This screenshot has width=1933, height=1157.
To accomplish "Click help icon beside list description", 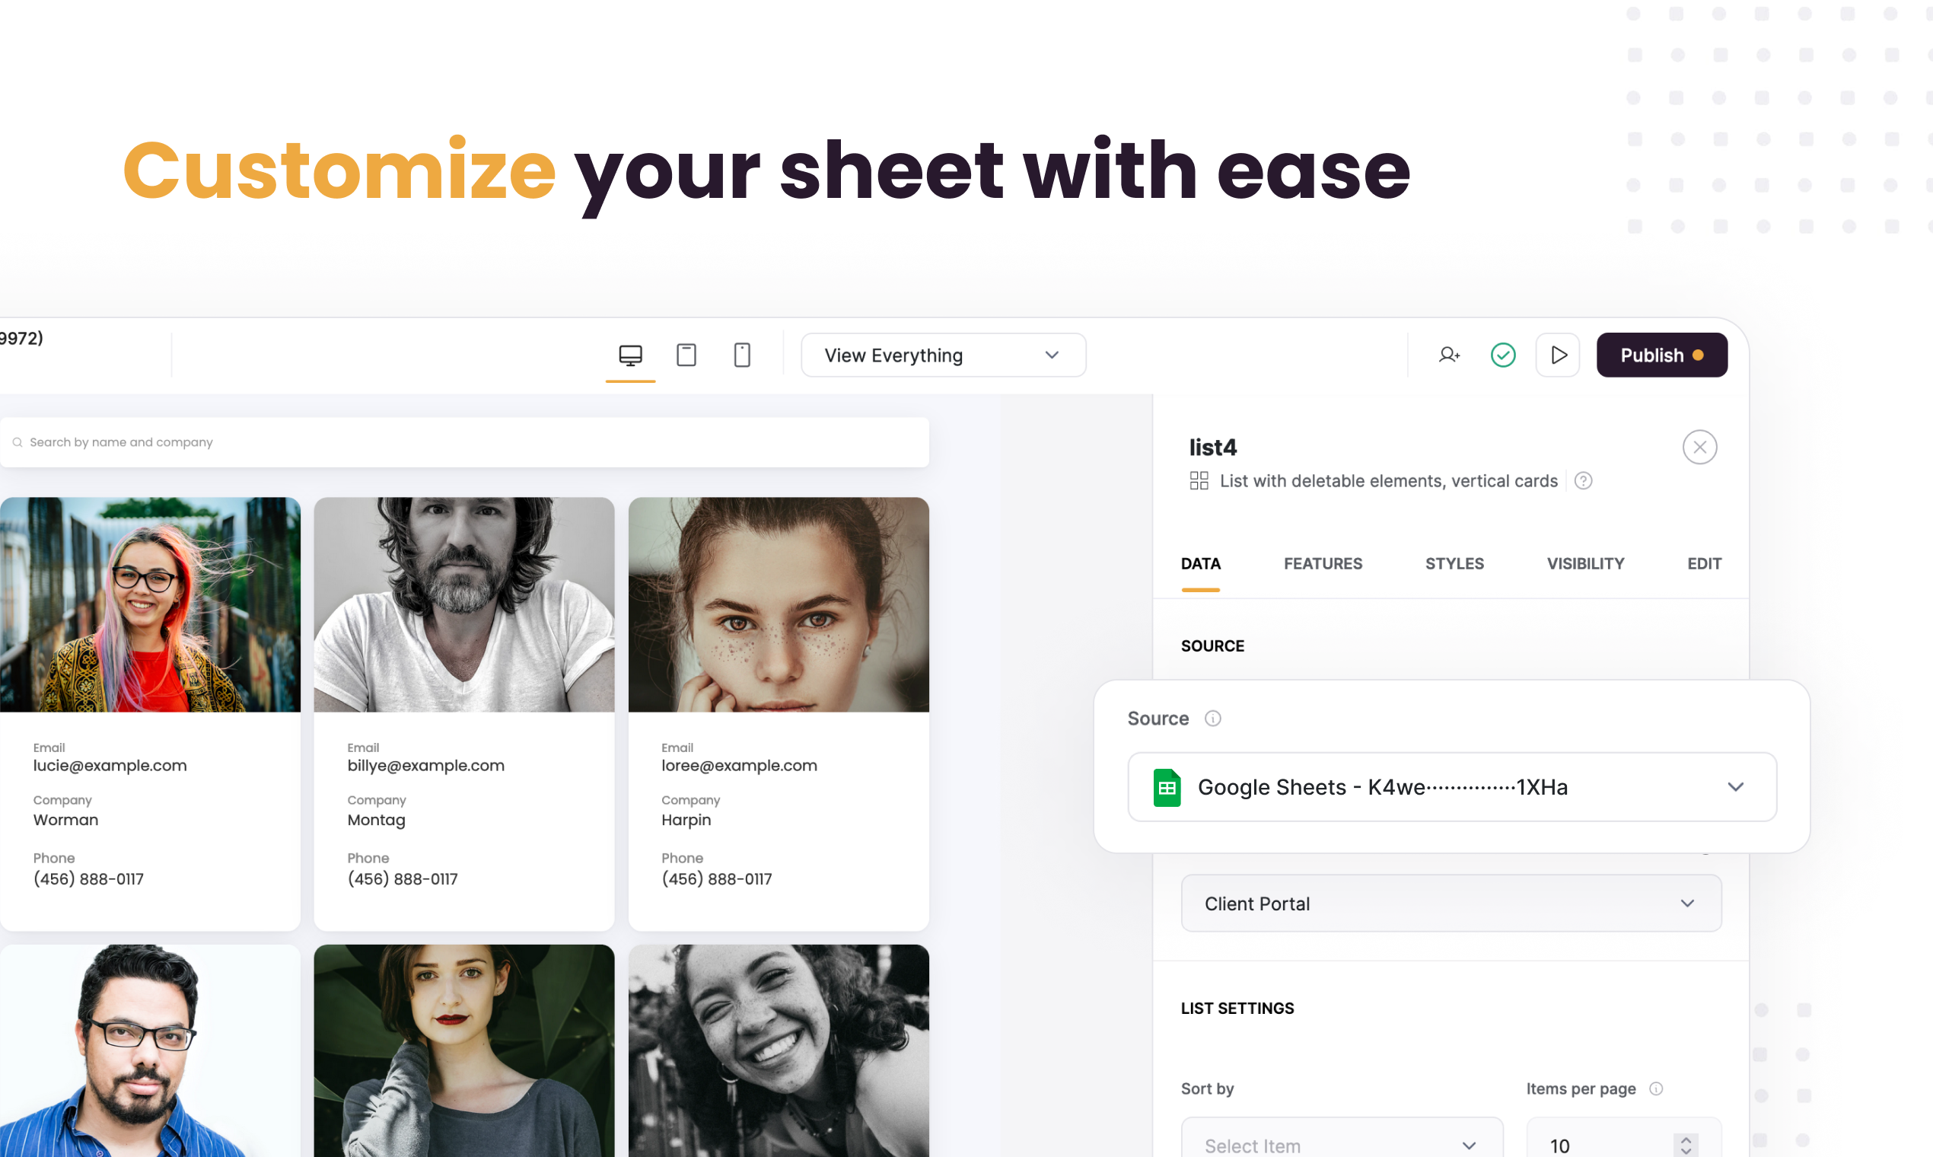I will 1583,481.
